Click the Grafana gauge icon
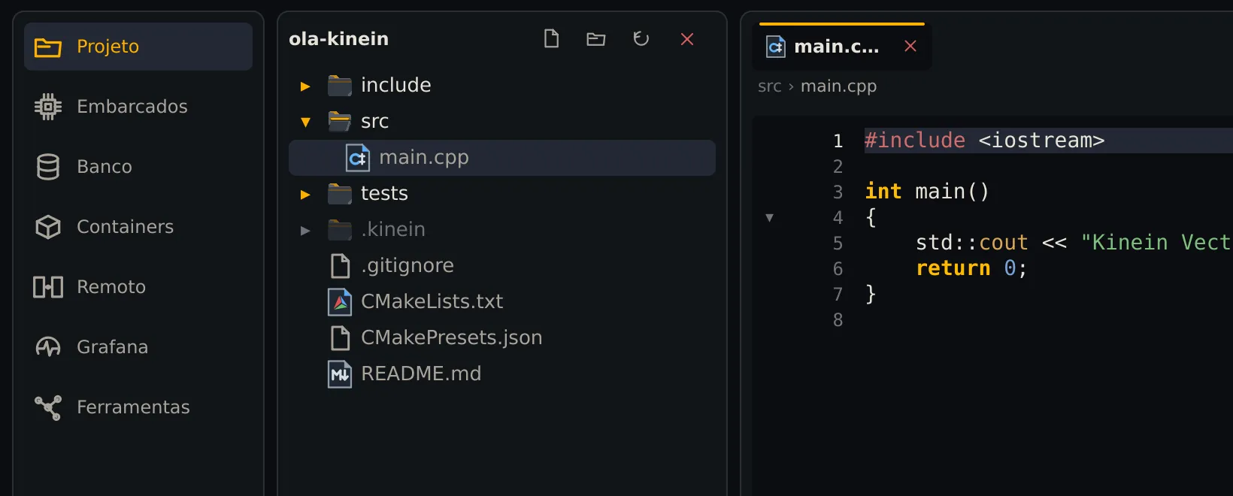 pos(48,347)
